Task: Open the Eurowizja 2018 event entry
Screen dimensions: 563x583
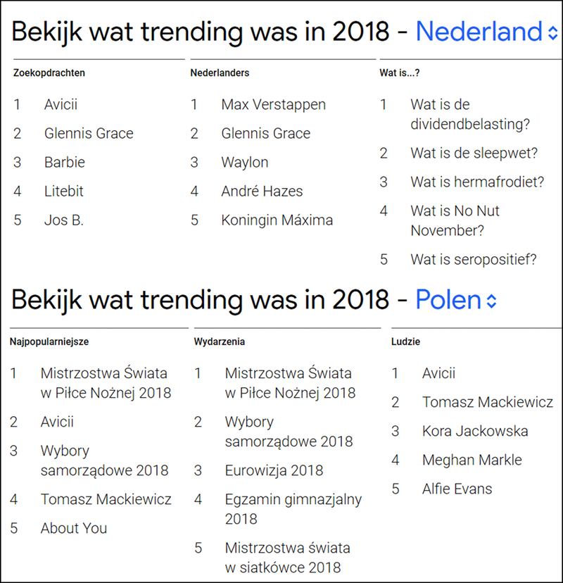Action: point(274,470)
